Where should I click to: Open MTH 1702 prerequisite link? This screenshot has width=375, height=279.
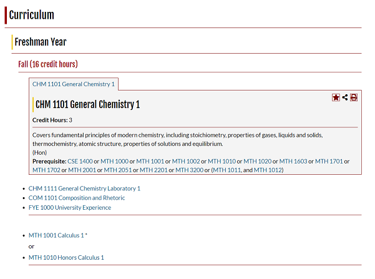point(46,170)
